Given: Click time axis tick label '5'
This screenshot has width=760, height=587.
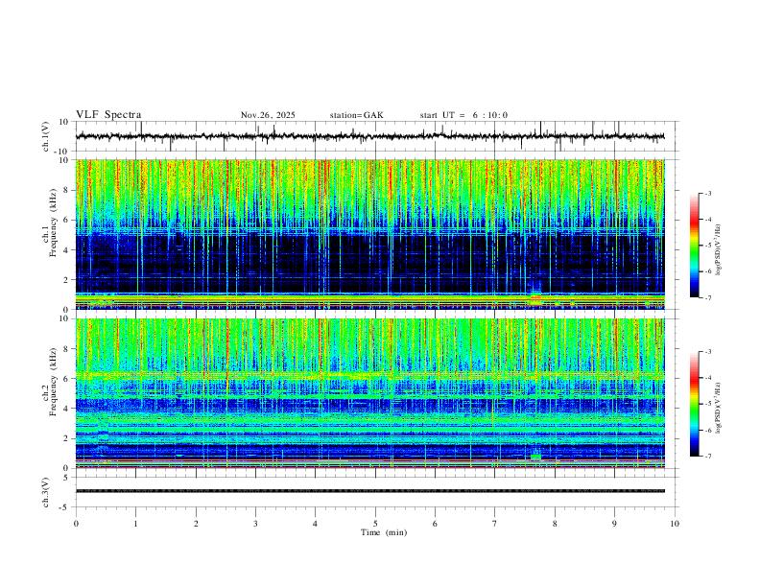Looking at the screenshot, I should (x=375, y=524).
